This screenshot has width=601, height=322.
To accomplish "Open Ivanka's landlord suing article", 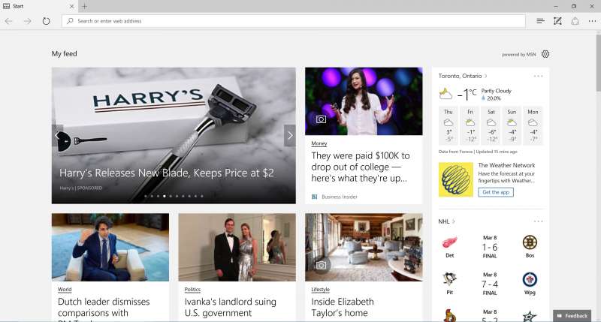I will pos(230,308).
